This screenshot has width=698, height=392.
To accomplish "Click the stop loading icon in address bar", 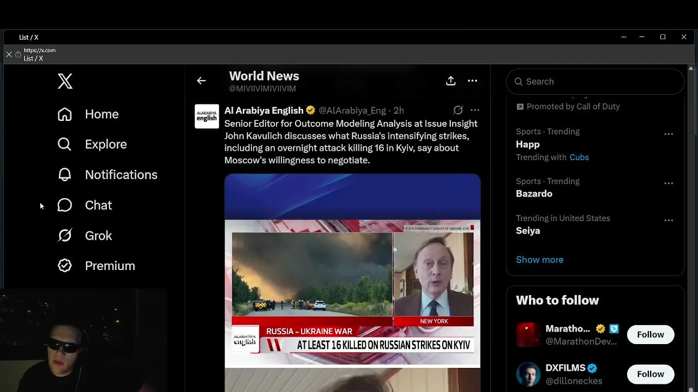I will click(9, 54).
